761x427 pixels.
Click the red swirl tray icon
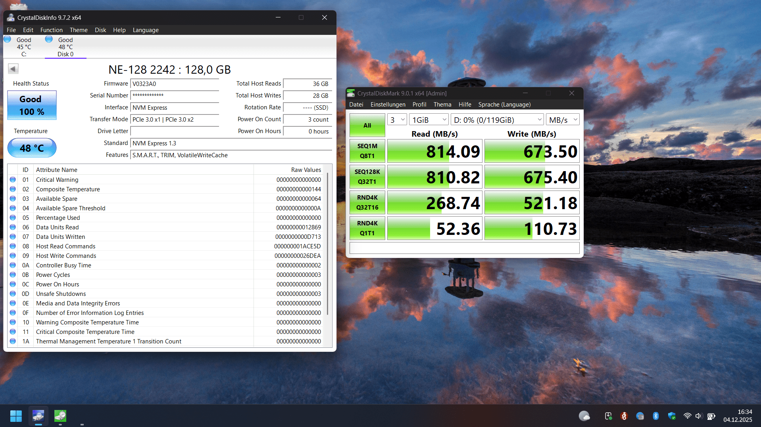[624, 416]
